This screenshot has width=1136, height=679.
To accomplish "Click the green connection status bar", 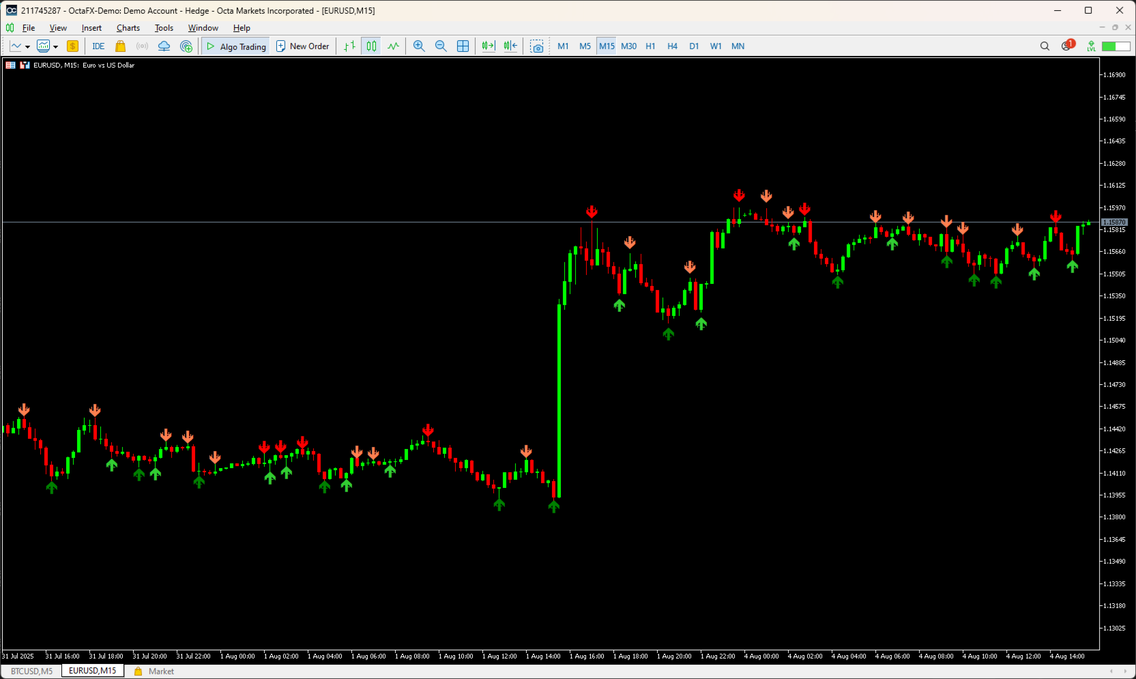I will pos(1116,46).
